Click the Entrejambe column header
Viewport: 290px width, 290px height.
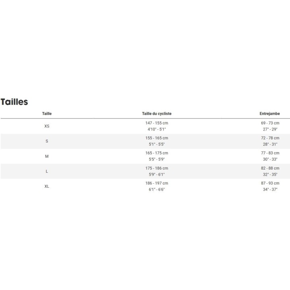[269, 114]
